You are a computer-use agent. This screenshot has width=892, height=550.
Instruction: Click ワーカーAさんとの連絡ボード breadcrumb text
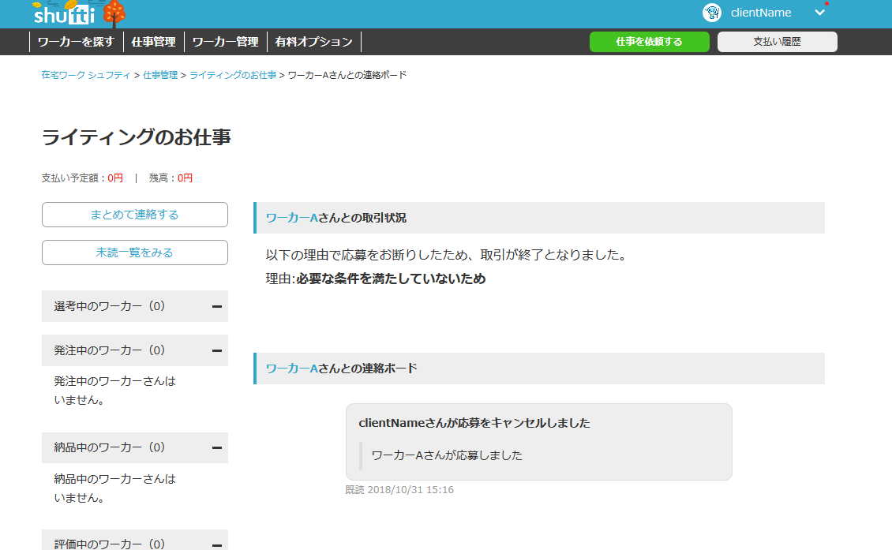coord(347,75)
